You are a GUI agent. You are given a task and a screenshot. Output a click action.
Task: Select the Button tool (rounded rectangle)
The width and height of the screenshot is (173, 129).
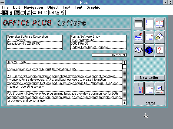[34, 13]
